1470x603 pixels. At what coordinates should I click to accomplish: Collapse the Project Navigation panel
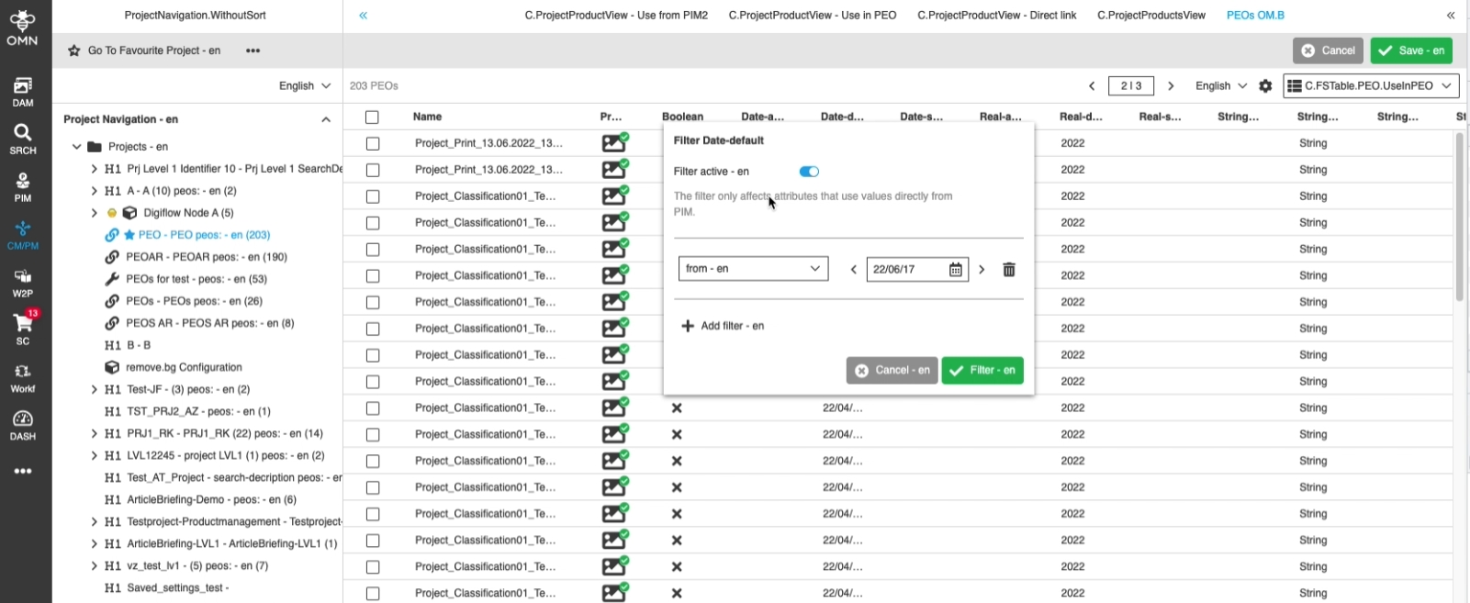326,119
